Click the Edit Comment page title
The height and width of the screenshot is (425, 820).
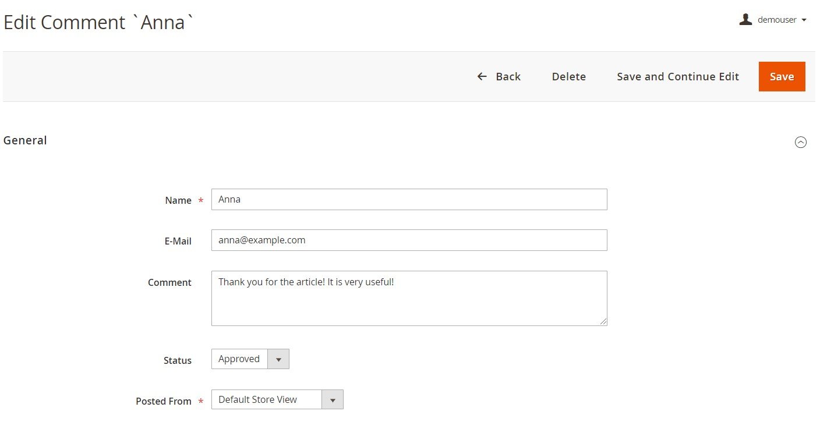98,22
